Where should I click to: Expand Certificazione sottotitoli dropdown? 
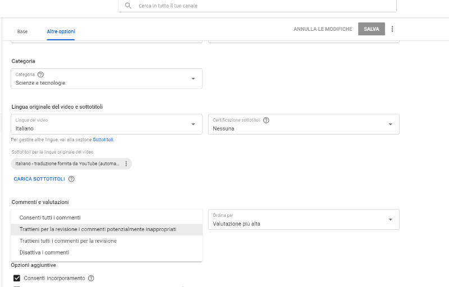tap(390, 124)
